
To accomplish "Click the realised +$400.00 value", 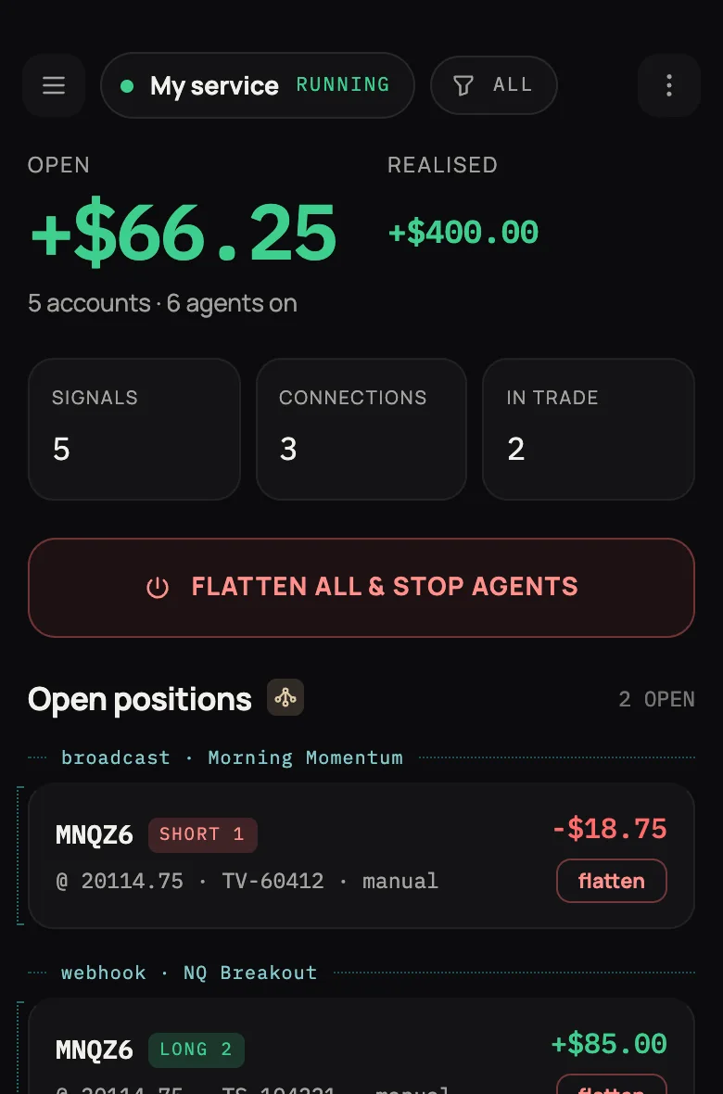I will (x=463, y=233).
